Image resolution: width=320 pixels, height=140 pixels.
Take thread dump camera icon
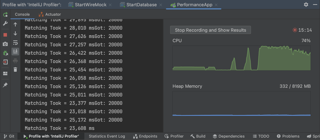click(5, 44)
